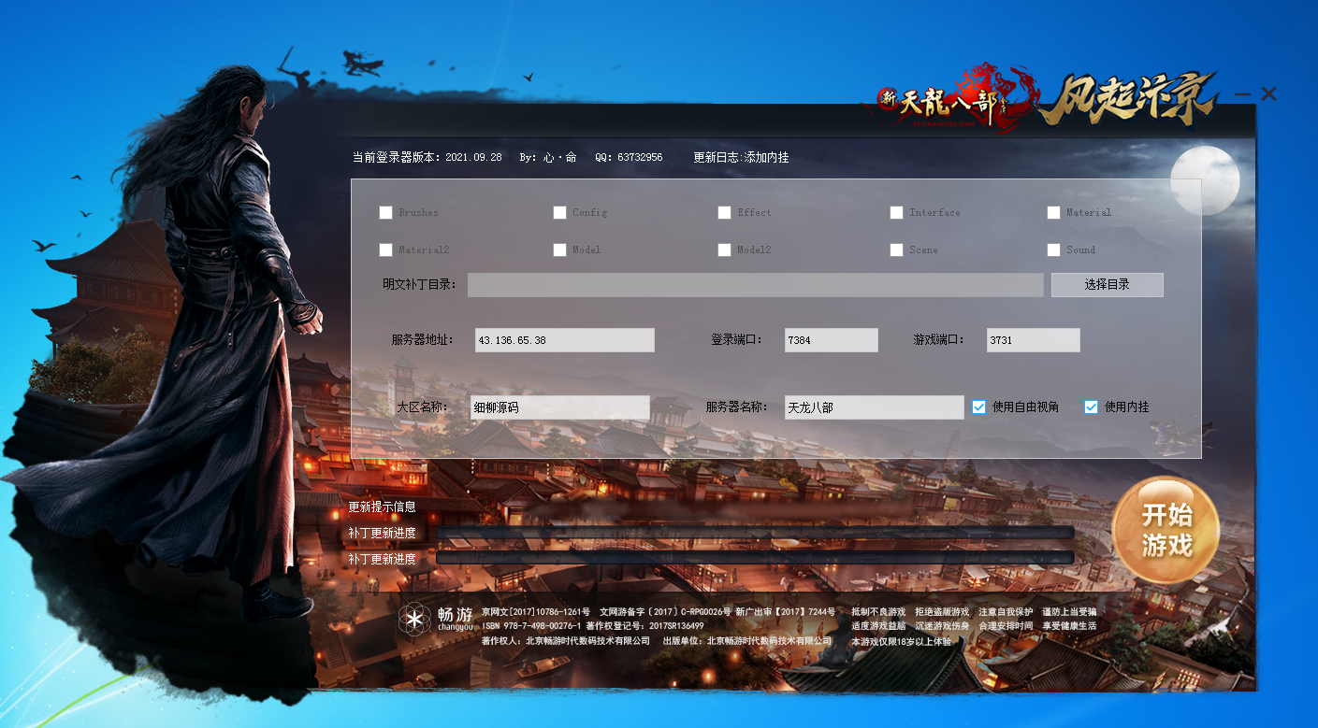Click the 京网文[2017]10786-1261号 text
This screenshot has height=728, width=1318.
coord(536,611)
